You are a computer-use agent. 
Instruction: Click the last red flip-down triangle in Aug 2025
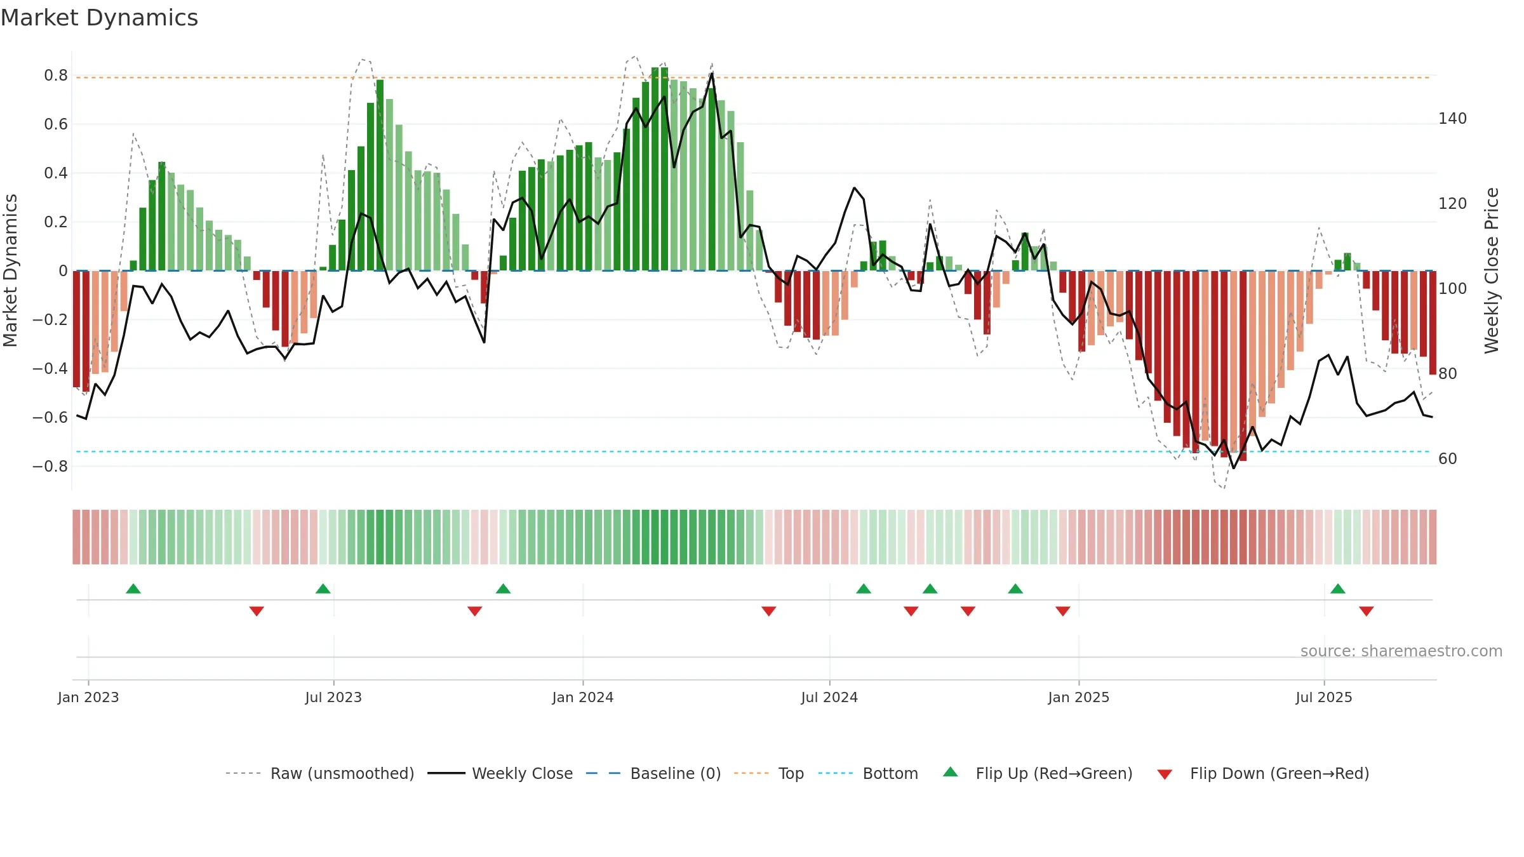point(1367,611)
